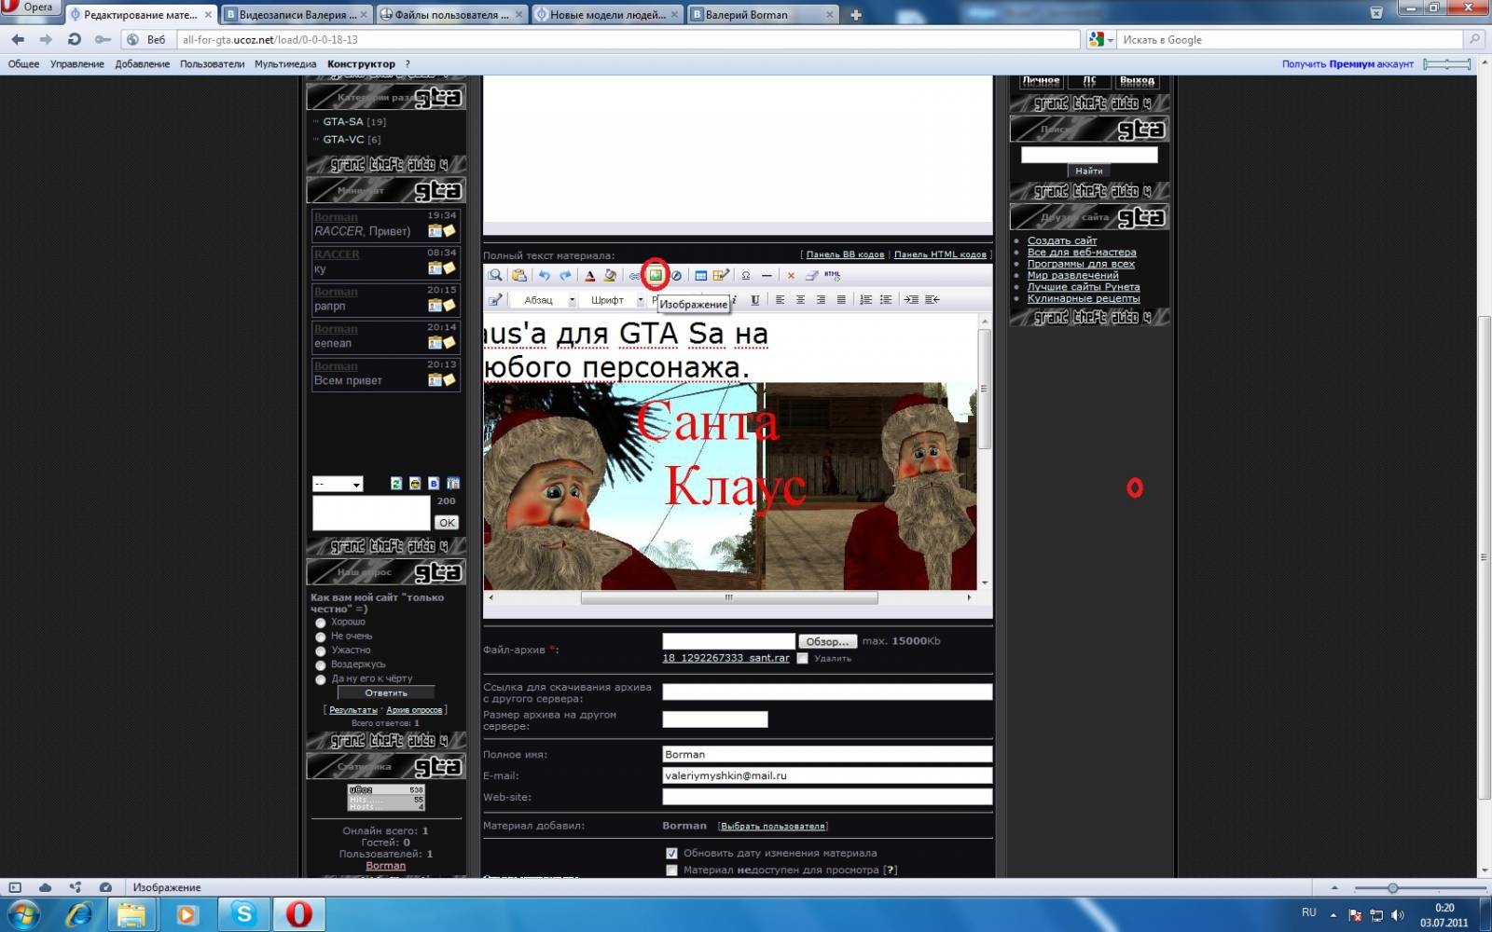The image size is (1492, 932).
Task: Click the HTML source code icon
Action: pyautogui.click(x=832, y=275)
